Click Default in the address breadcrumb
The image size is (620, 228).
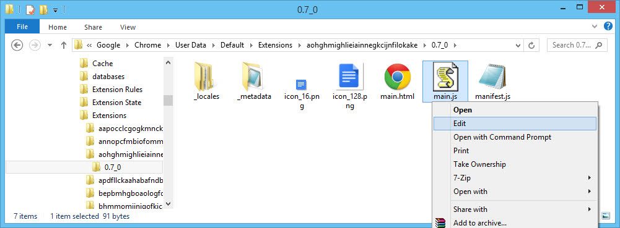(x=232, y=45)
